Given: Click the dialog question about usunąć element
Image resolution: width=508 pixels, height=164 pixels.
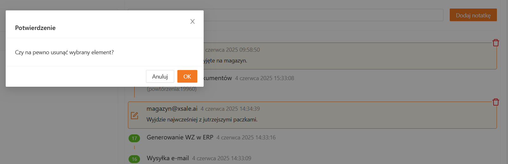Looking at the screenshot, I should 64,52.
